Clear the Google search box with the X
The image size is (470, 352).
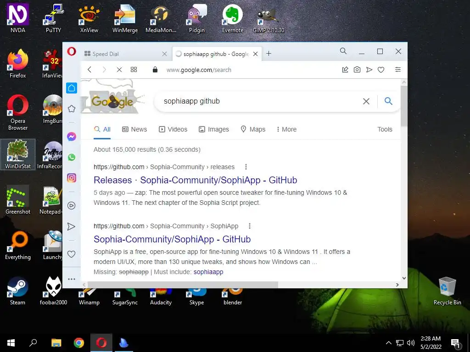(x=366, y=101)
